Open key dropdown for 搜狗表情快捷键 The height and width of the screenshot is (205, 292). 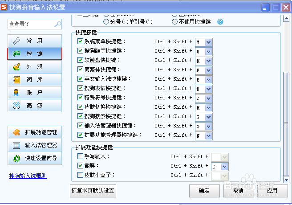(209, 89)
